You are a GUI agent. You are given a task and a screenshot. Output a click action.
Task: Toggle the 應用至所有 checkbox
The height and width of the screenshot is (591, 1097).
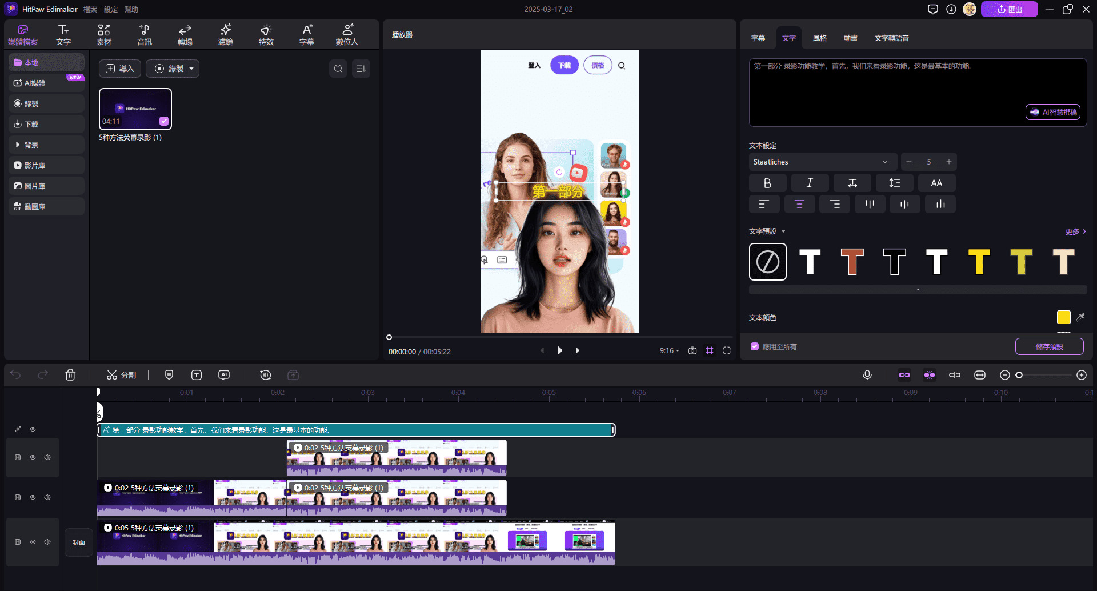[x=755, y=347]
